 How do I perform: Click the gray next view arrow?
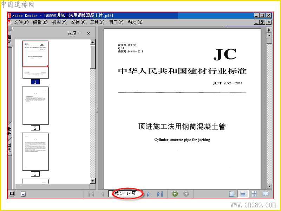[186, 194]
